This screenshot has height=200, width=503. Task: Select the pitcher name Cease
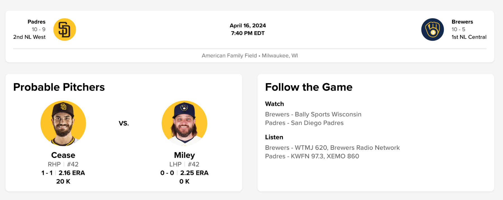pyautogui.click(x=63, y=155)
